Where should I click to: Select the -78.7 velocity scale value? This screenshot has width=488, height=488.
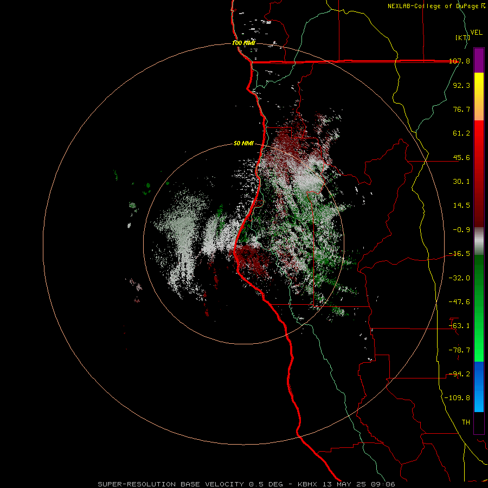click(x=459, y=350)
